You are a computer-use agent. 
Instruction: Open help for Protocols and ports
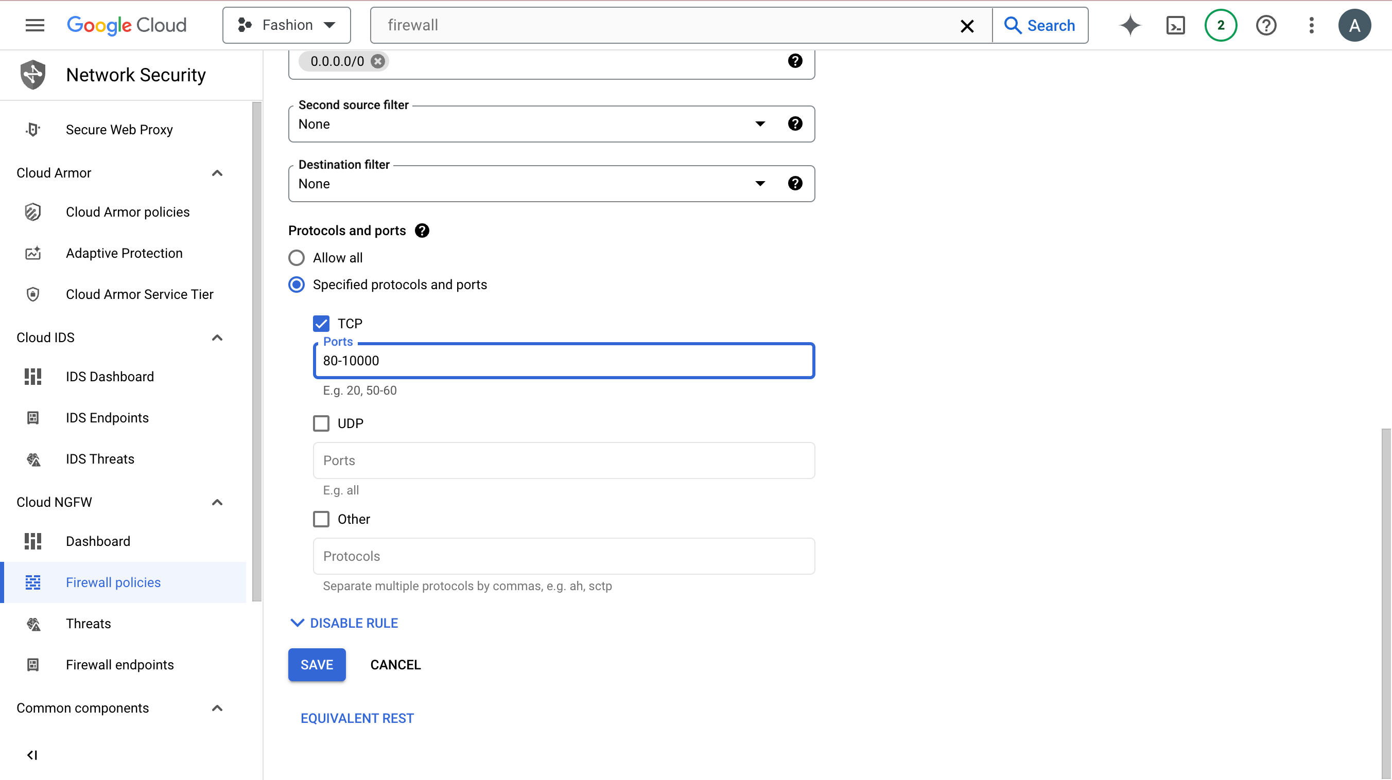(422, 231)
